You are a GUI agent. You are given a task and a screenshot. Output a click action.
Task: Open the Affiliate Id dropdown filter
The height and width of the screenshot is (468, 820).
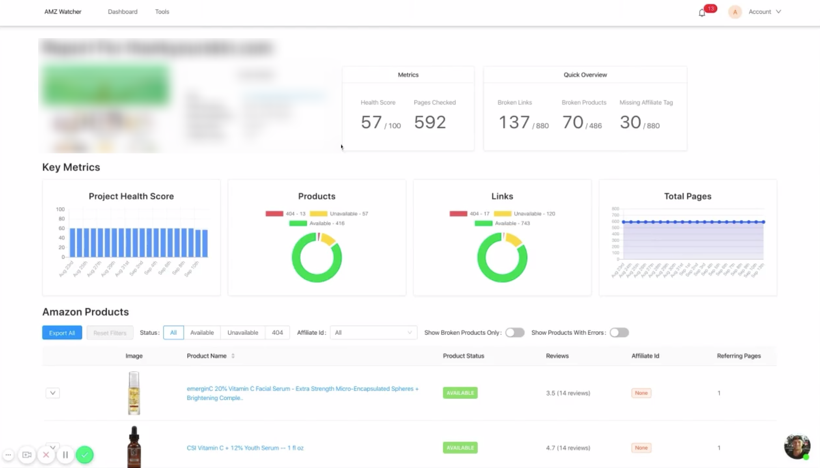(373, 333)
